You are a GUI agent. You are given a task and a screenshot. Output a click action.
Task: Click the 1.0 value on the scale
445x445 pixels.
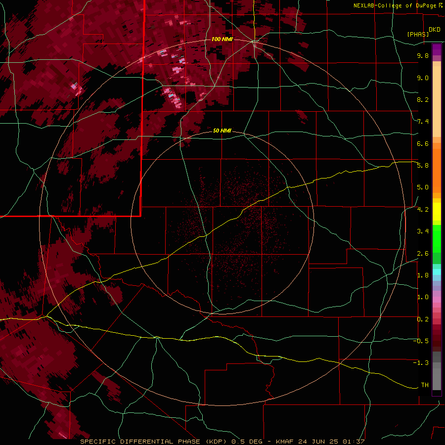423,297
